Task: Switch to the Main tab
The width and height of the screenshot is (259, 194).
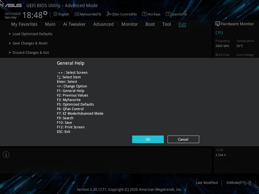Action: point(50,24)
